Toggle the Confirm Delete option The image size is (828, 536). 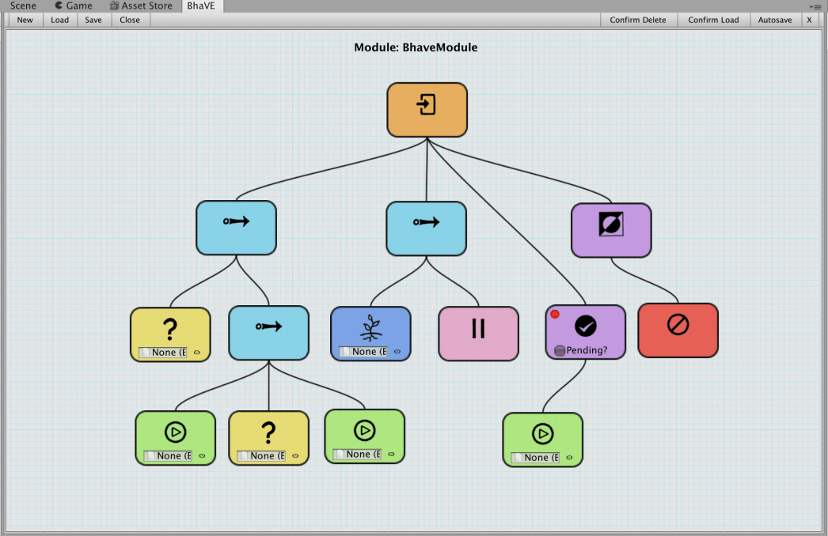click(637, 20)
